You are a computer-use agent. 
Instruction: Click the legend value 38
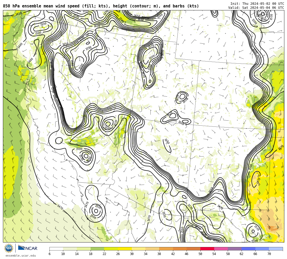[x=159, y=254]
